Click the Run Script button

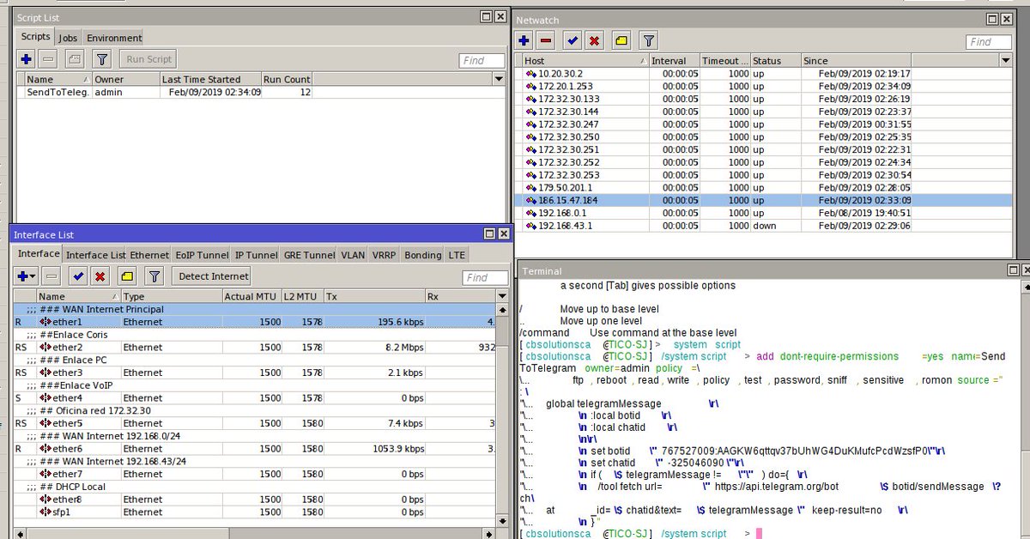pyautogui.click(x=148, y=59)
